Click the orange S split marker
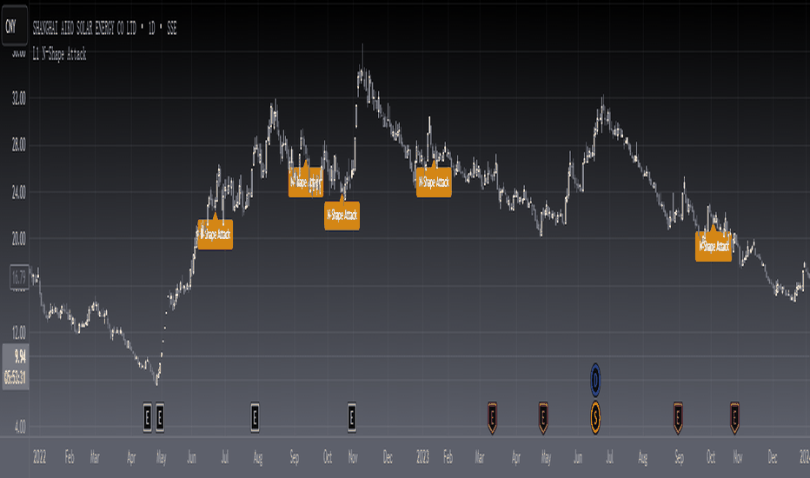The image size is (810, 478). pyautogui.click(x=595, y=417)
